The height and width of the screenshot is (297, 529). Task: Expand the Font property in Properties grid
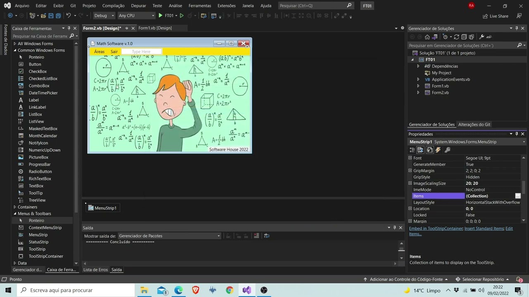[410, 158]
